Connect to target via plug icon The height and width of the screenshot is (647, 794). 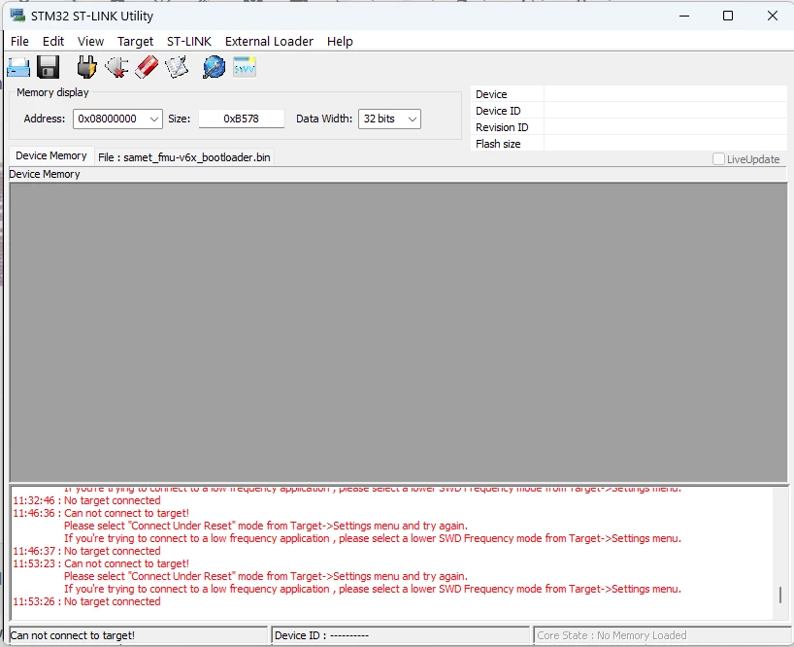pyautogui.click(x=86, y=67)
